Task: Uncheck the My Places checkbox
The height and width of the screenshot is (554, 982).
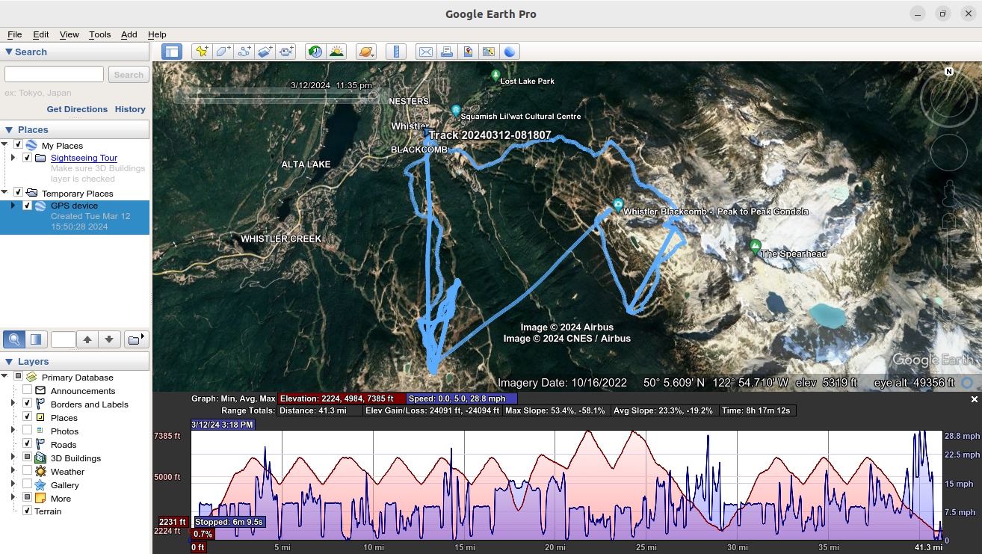Action: [18, 145]
